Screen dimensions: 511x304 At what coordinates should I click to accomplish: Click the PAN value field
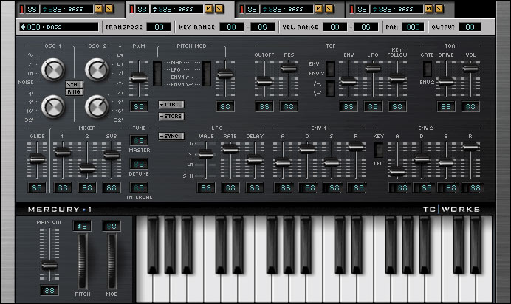(x=413, y=27)
